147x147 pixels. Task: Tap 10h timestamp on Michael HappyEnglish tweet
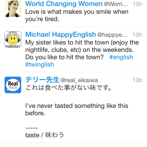(x=137, y=35)
